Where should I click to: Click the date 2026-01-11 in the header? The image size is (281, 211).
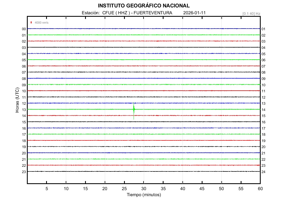[194, 13]
